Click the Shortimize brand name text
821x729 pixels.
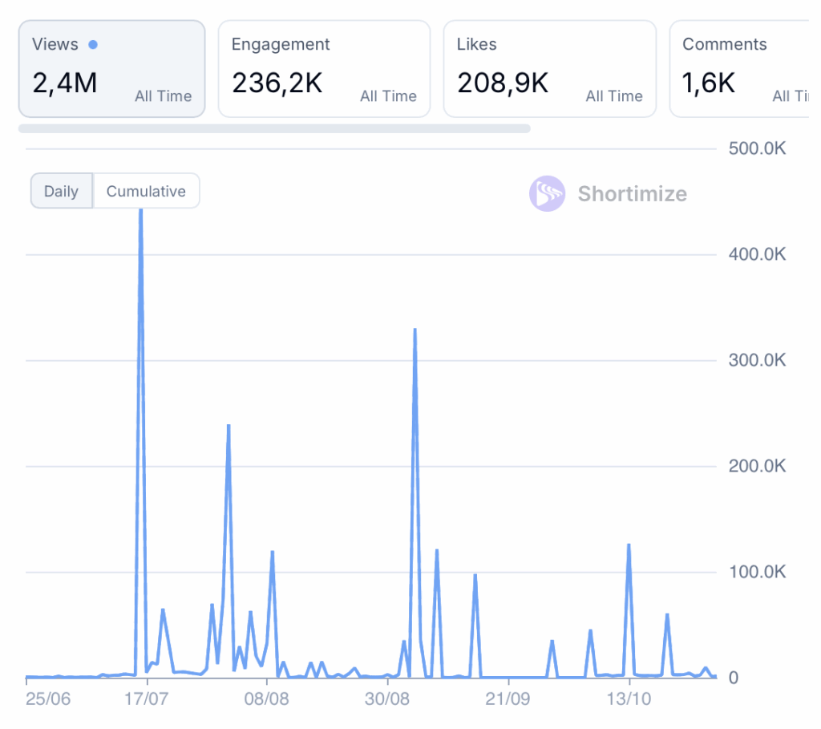(x=632, y=194)
